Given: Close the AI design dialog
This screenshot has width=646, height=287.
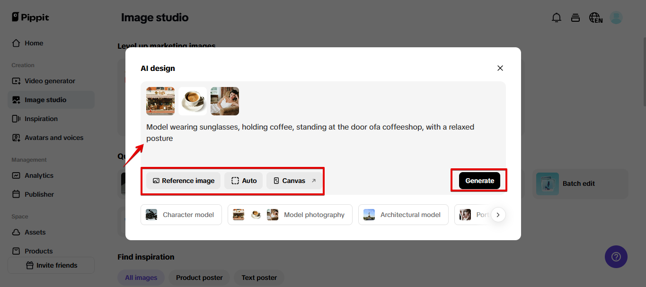Looking at the screenshot, I should (500, 68).
